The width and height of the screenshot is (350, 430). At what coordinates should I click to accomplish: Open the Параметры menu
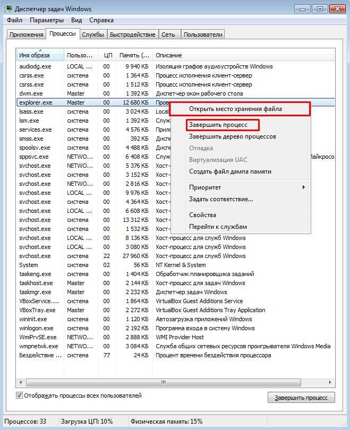click(47, 20)
